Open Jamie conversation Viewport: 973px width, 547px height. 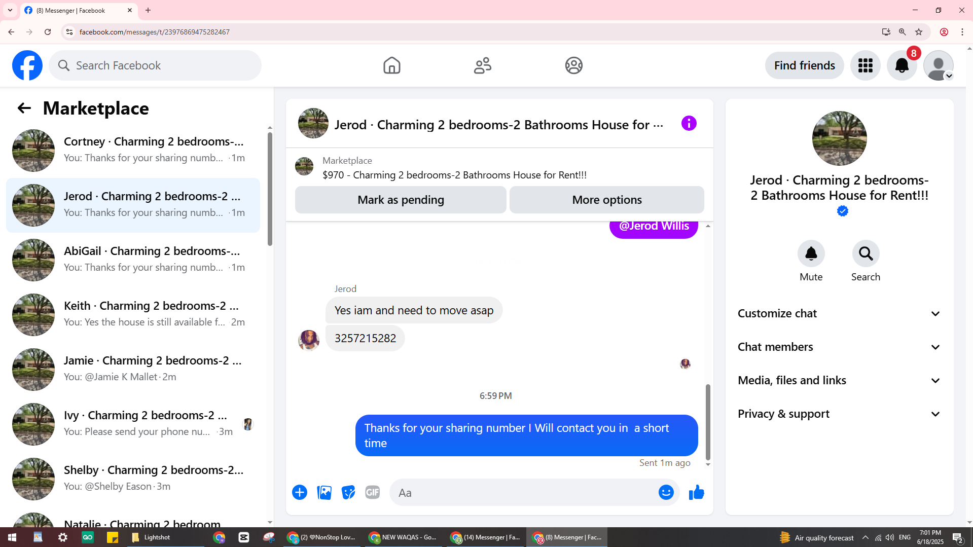pyautogui.click(x=133, y=369)
